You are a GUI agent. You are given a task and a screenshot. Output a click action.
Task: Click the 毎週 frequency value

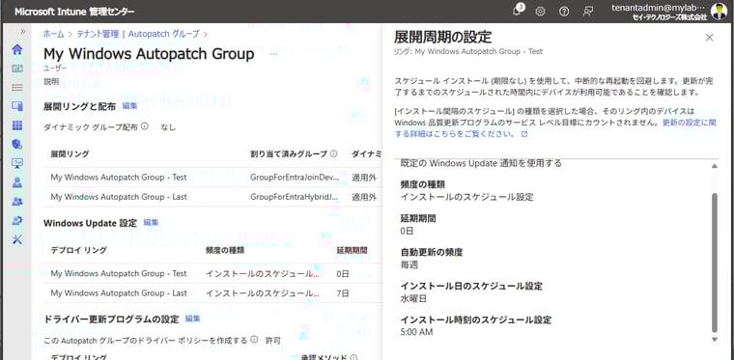point(409,264)
